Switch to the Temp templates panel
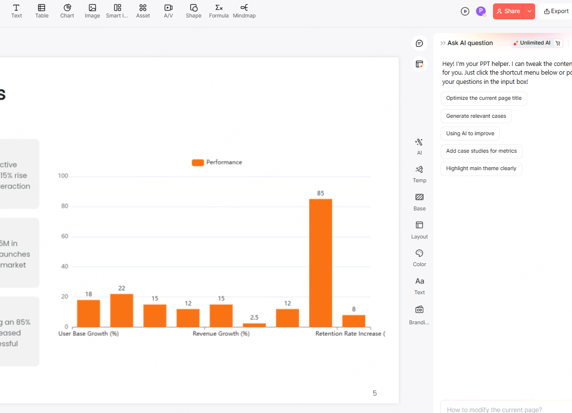 [419, 174]
